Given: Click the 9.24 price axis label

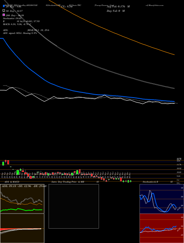Looking at the screenshot, I should point(179,176).
